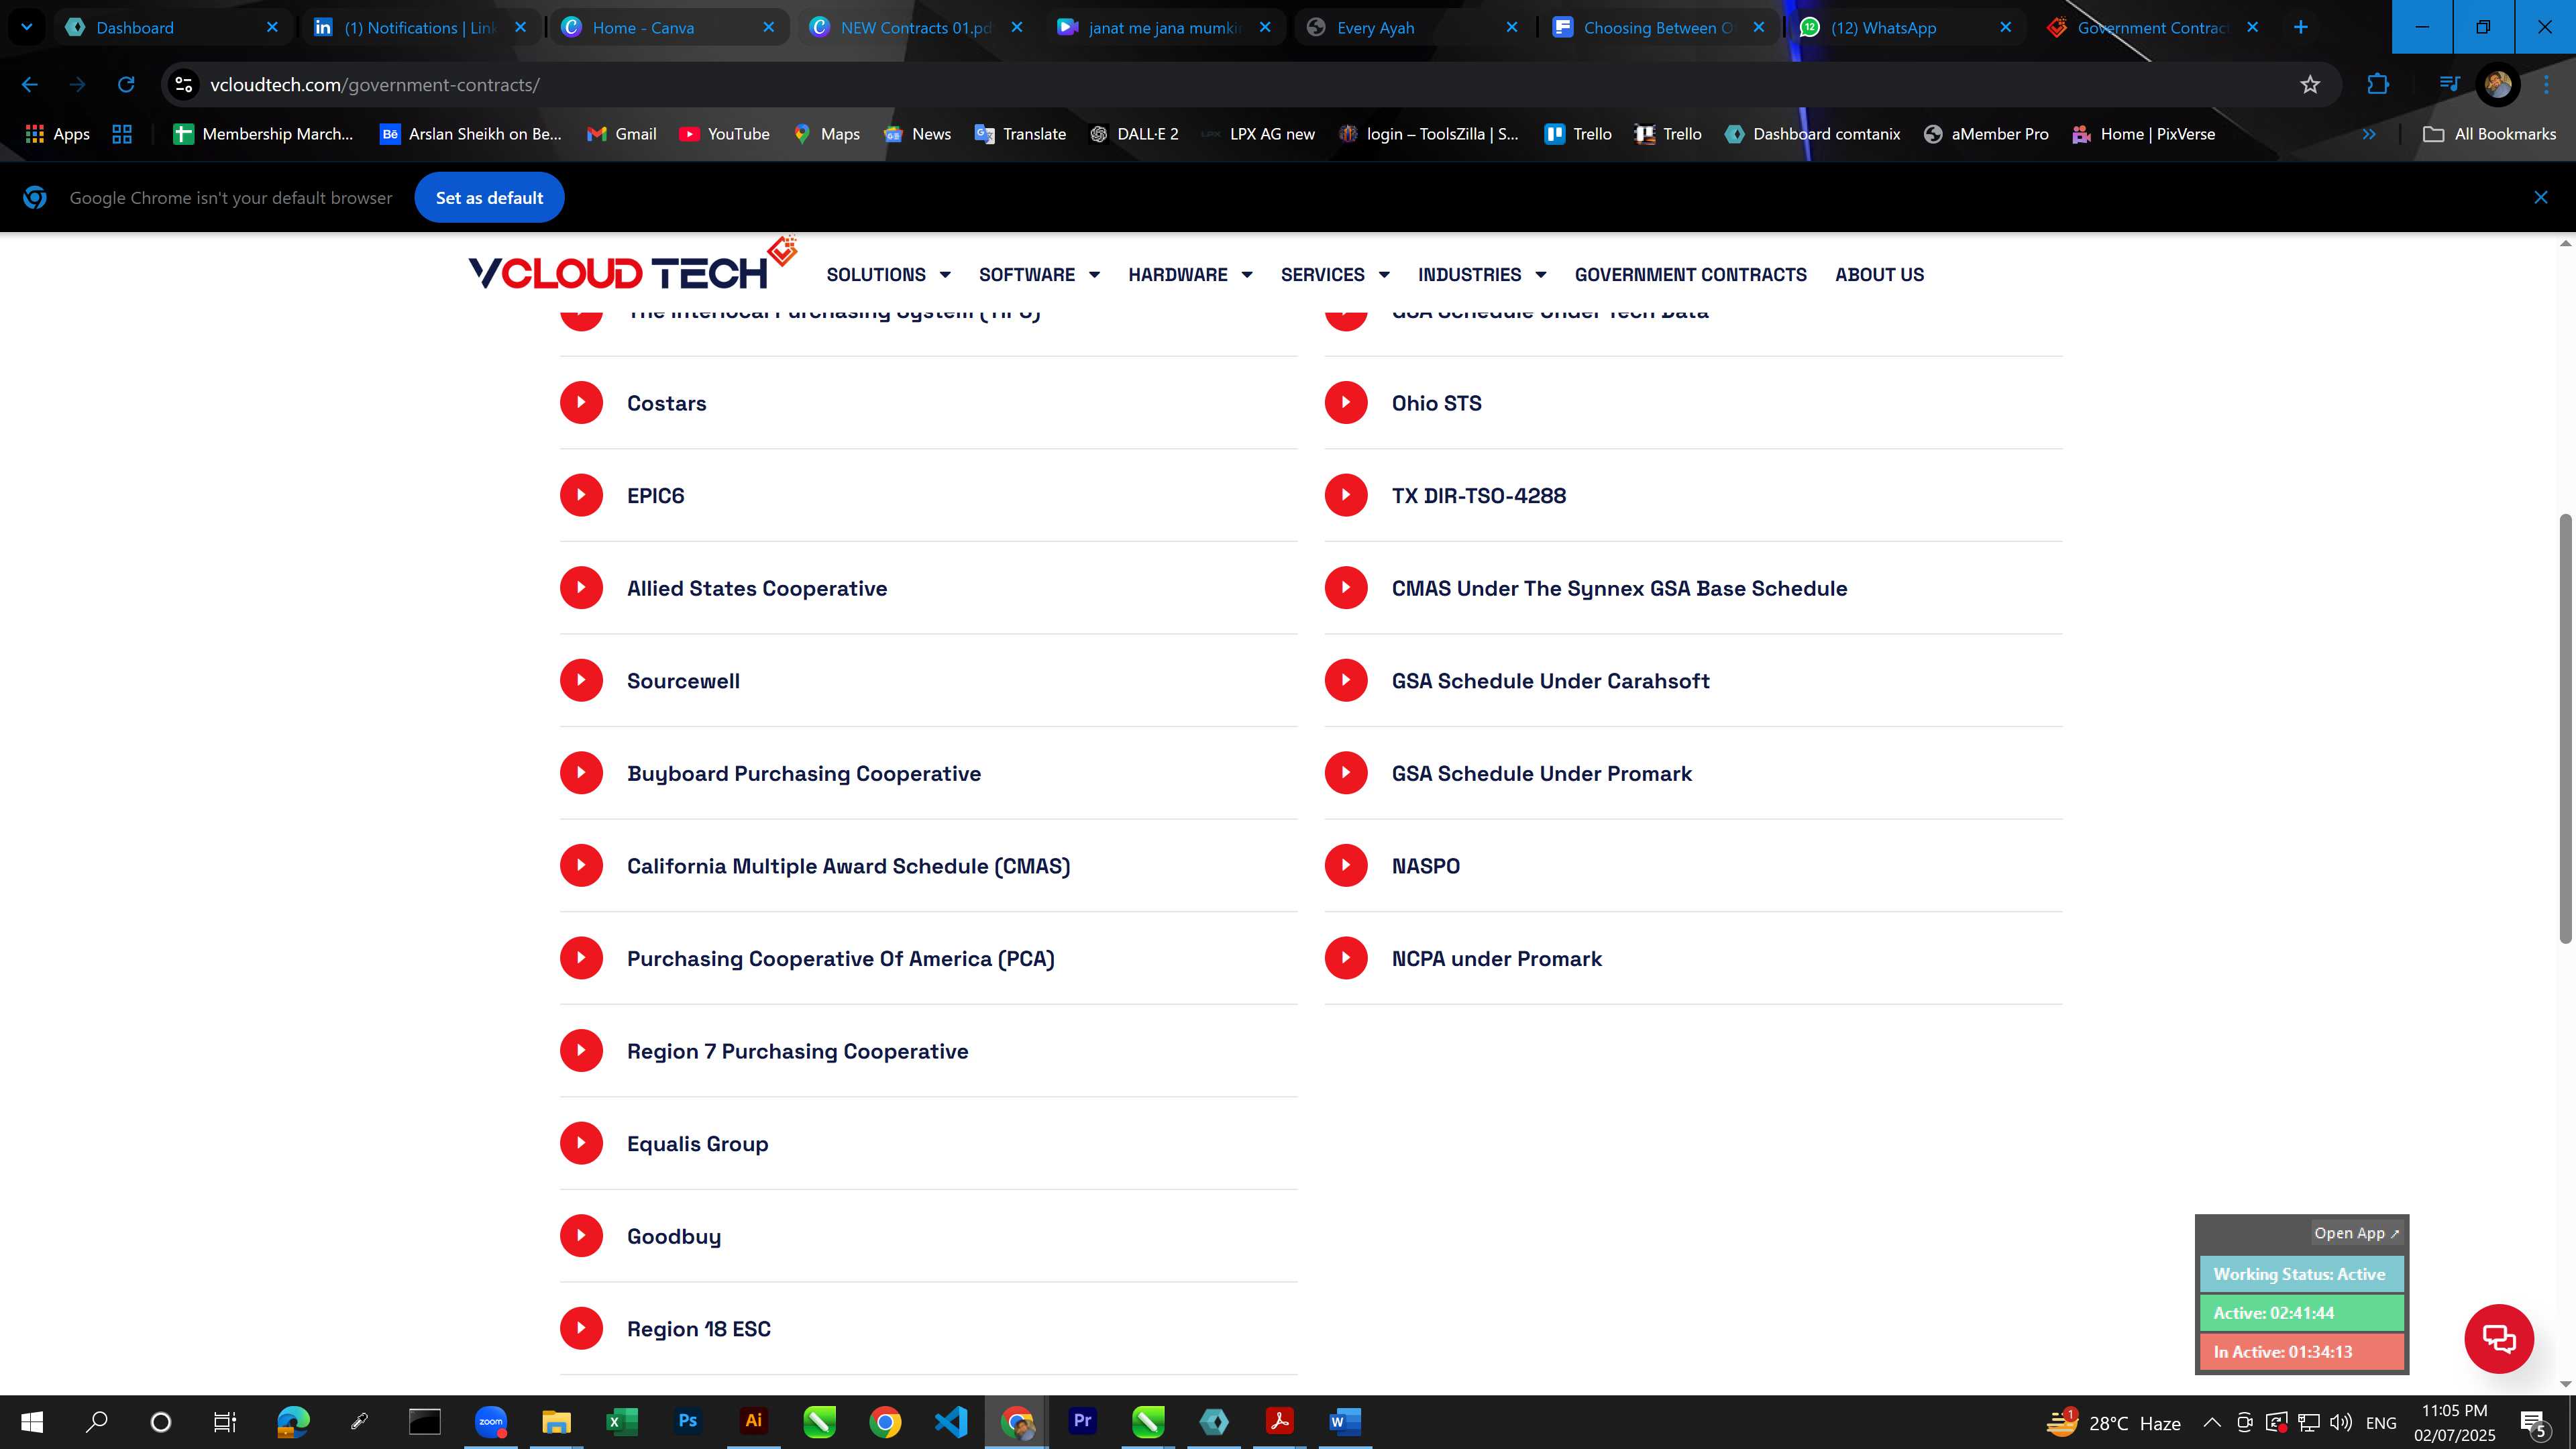Expand the HARDWARE dropdown menu
This screenshot has width=2576, height=1449.
tap(1190, 275)
